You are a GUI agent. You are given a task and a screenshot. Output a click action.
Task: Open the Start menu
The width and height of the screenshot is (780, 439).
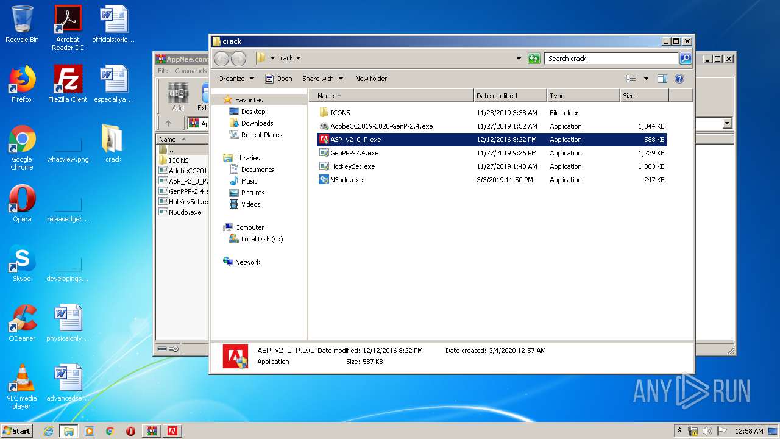[x=16, y=431]
